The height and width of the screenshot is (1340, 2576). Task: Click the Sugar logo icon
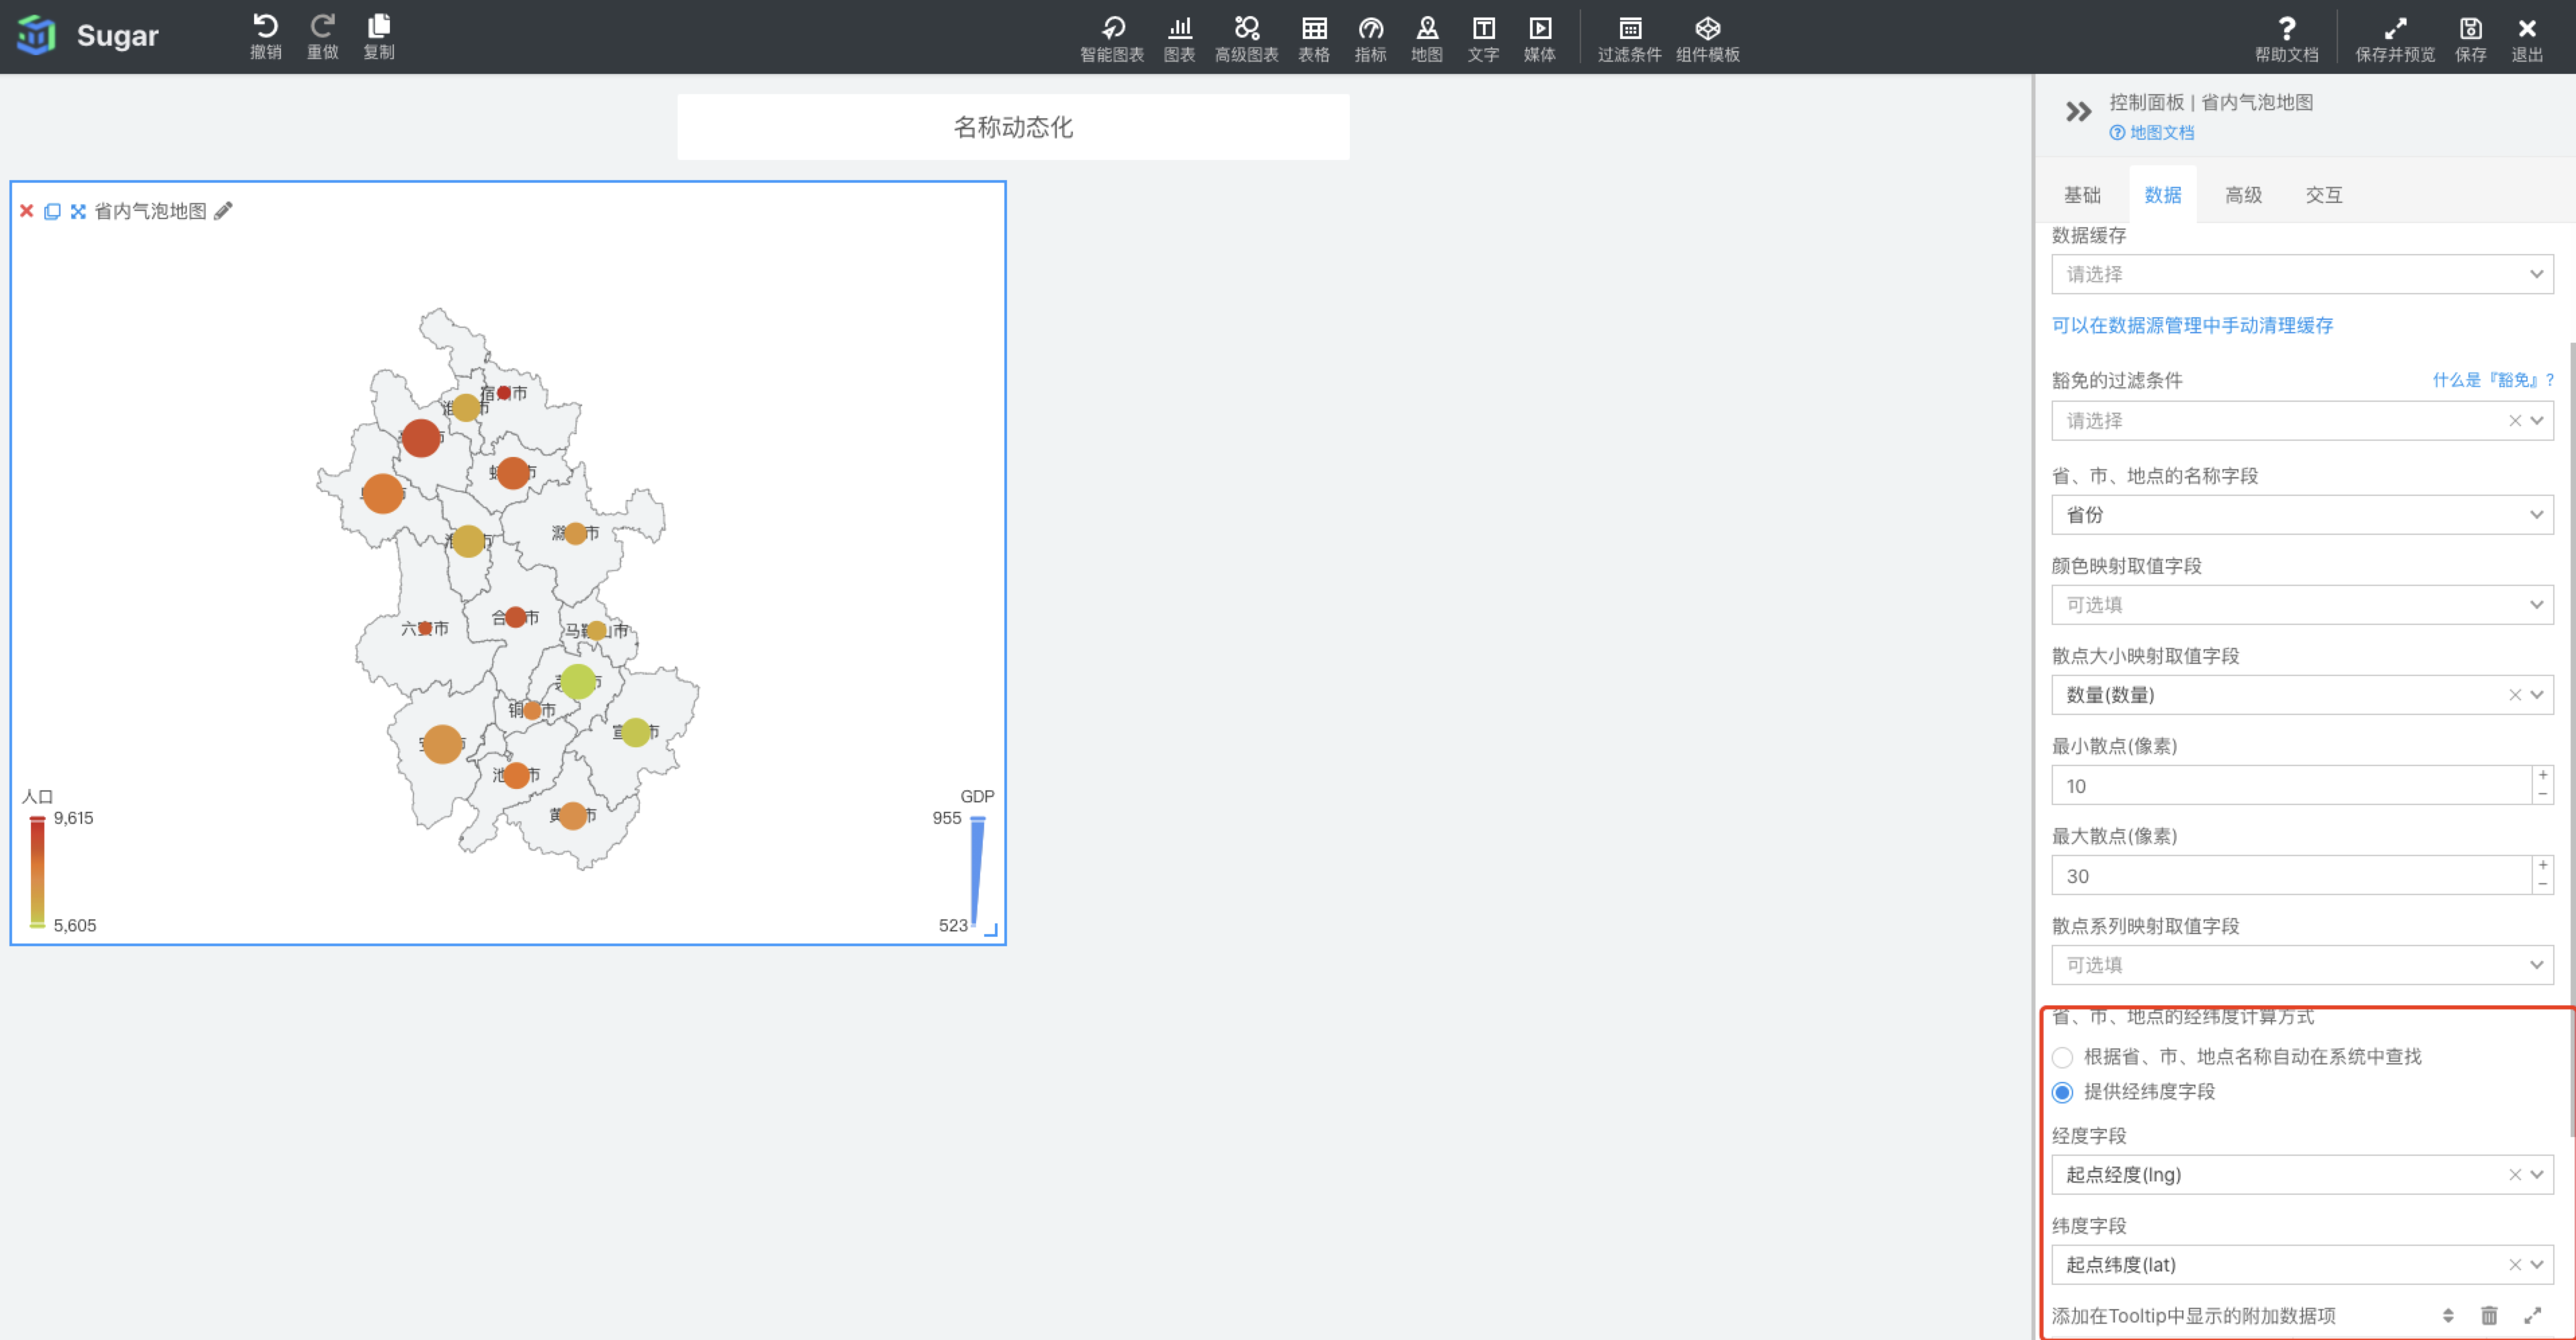pos(36,35)
